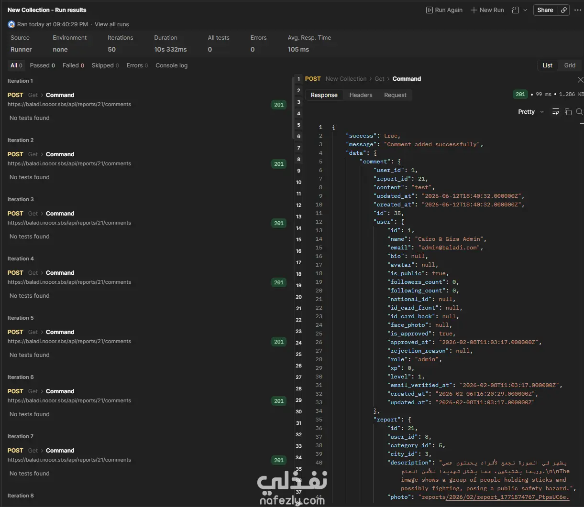Click New Collection in the breadcrumb
Screen dimensions: 584x507
point(346,79)
